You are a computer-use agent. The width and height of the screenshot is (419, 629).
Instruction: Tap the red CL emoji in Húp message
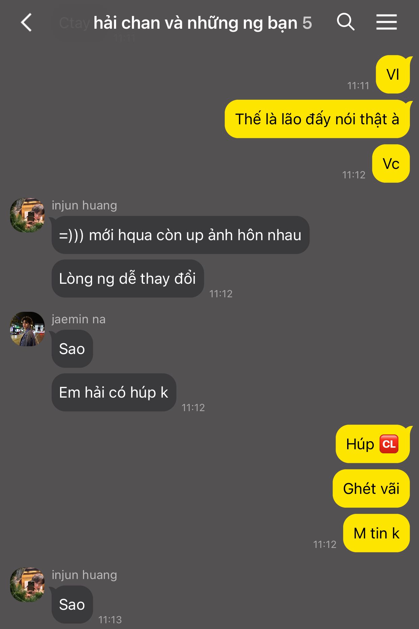389,444
